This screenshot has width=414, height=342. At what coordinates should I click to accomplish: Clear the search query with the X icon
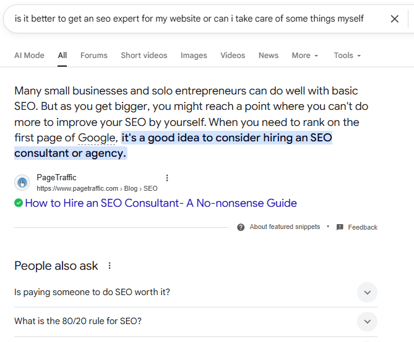(395, 19)
